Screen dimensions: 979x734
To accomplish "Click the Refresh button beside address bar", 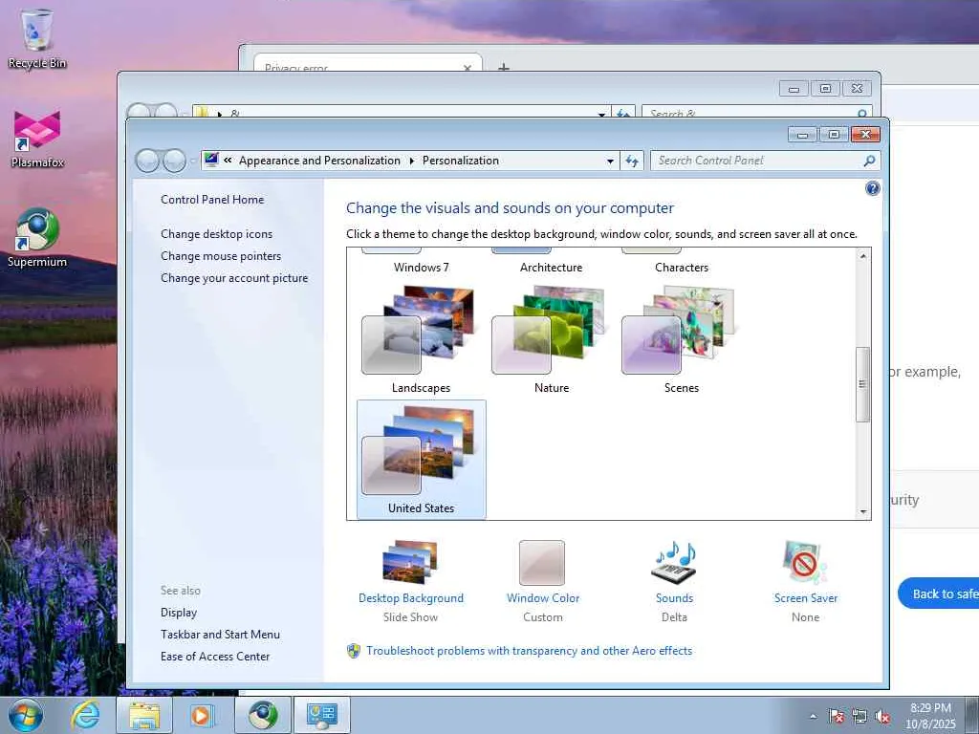I will tap(632, 161).
